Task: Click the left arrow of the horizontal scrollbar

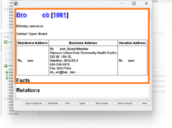Action: pos(17,98)
